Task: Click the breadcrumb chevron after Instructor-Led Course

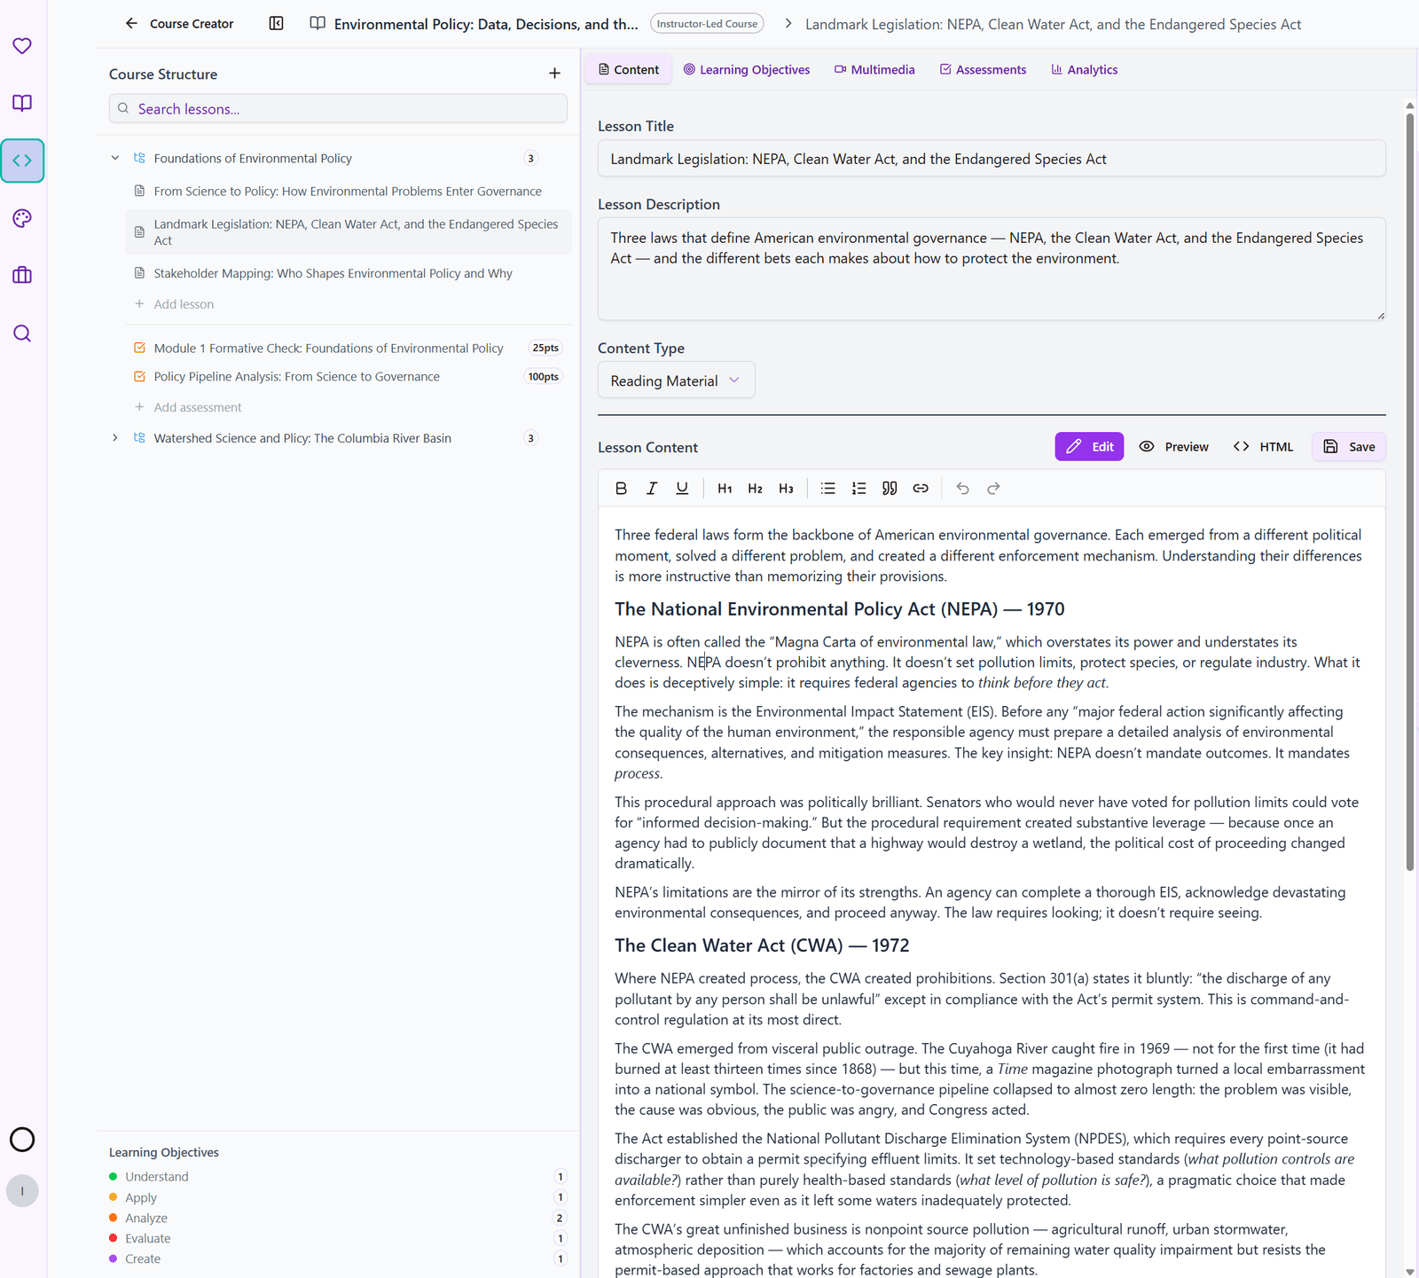Action: click(788, 24)
